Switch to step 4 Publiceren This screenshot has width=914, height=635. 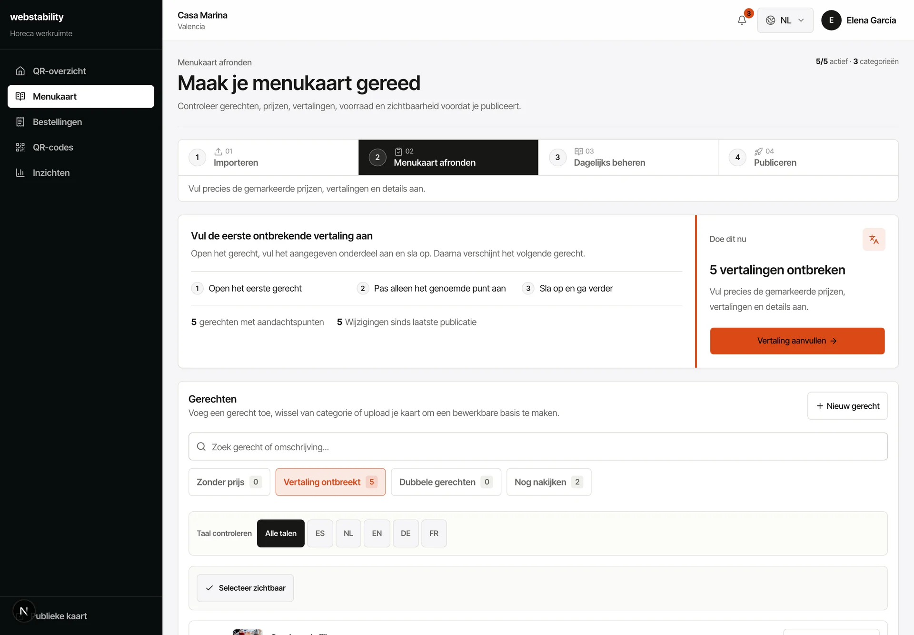808,157
